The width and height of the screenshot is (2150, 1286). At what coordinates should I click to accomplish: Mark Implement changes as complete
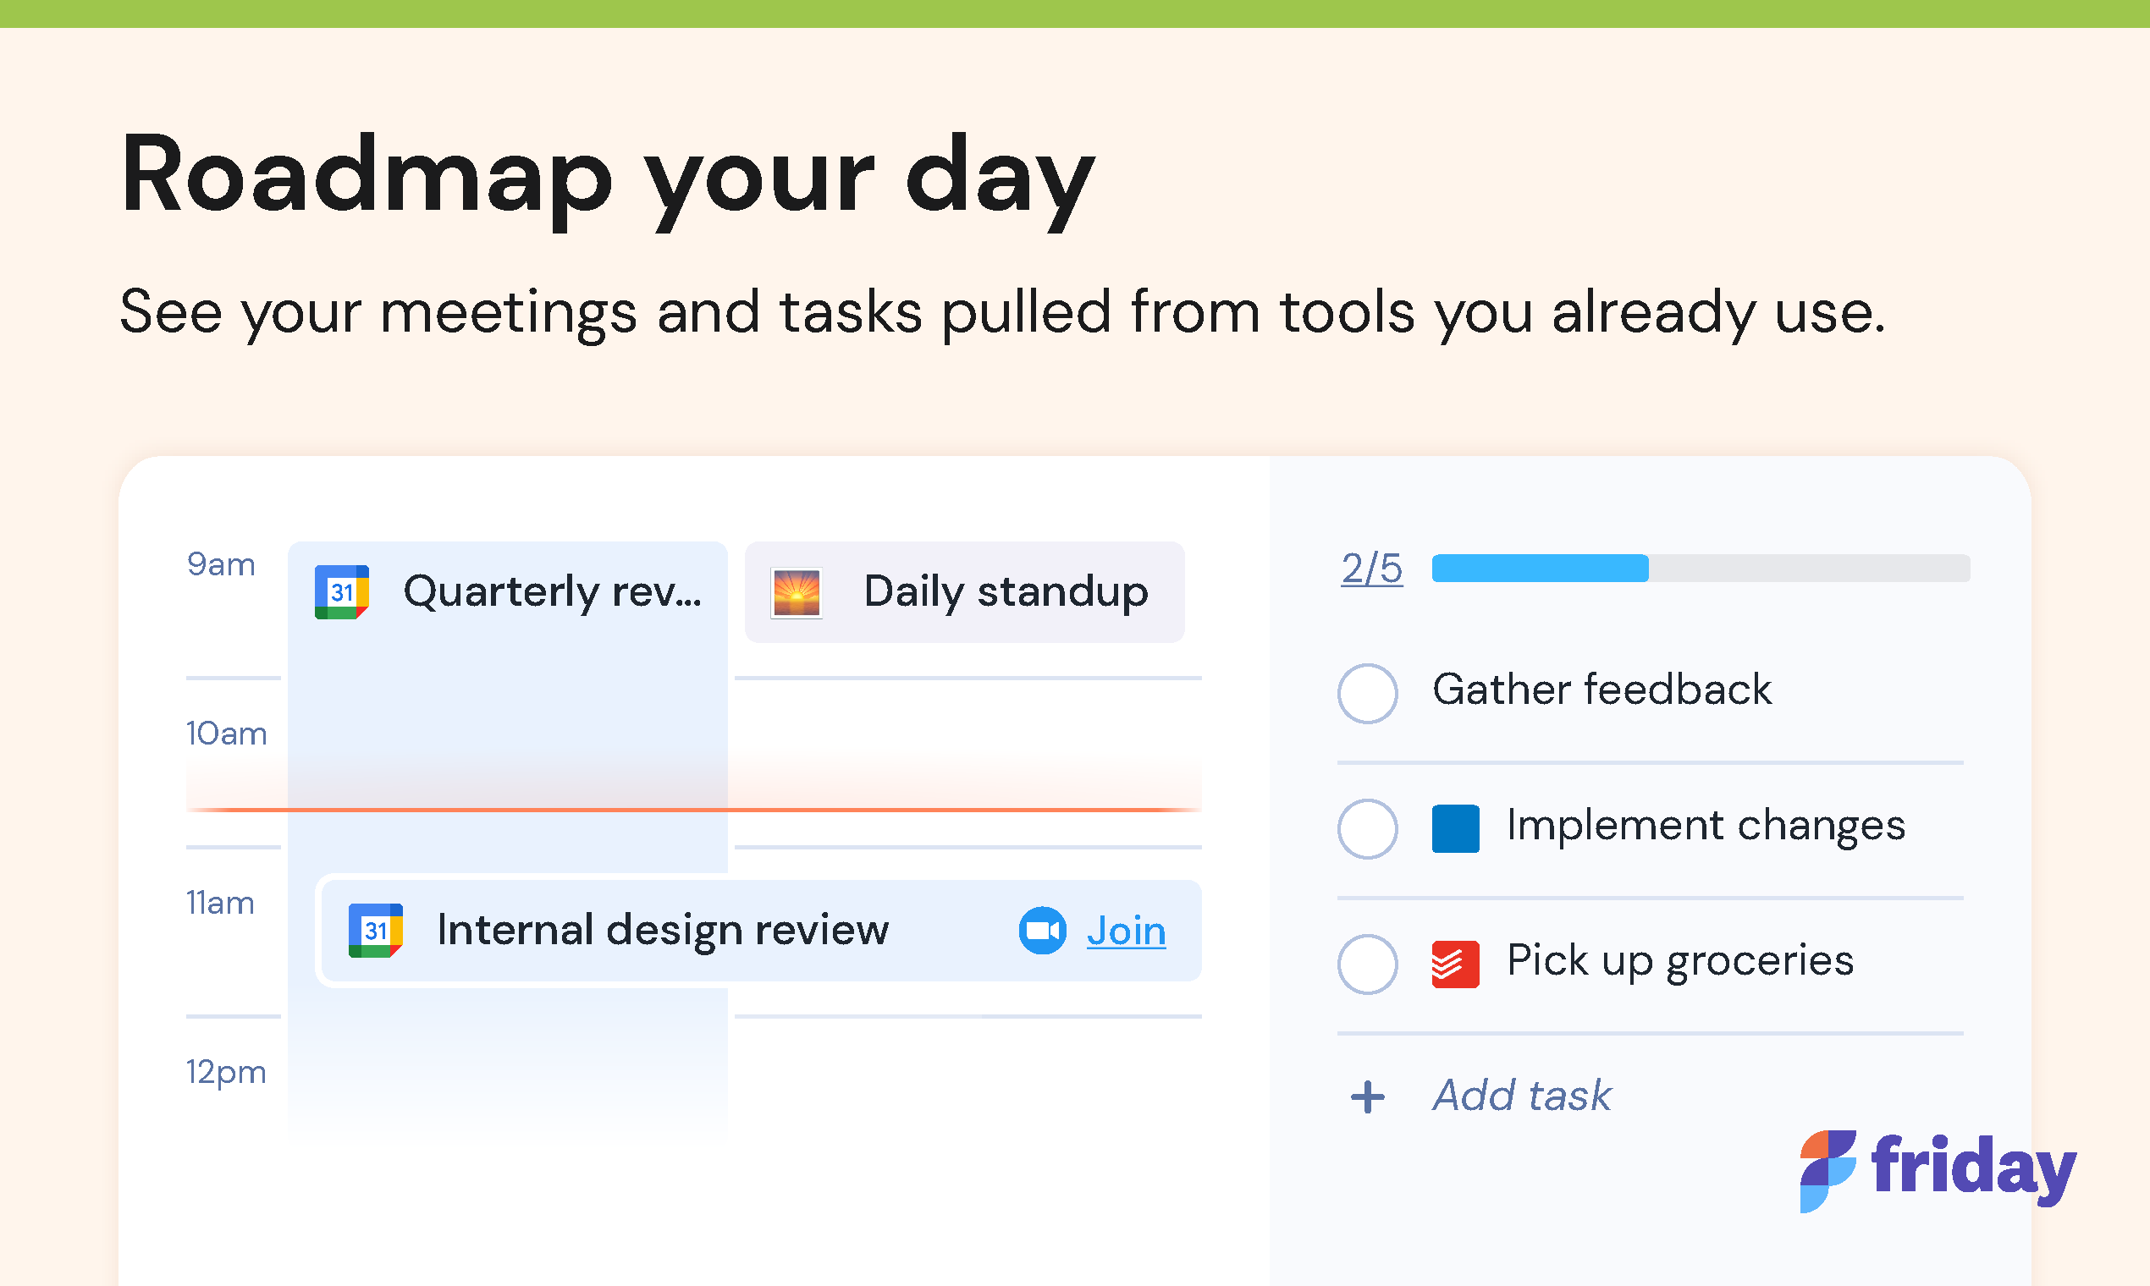point(1368,828)
